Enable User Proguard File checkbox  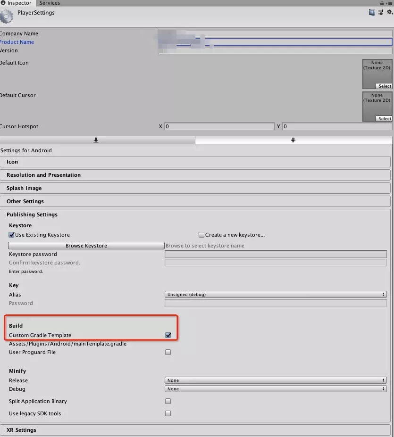point(168,352)
